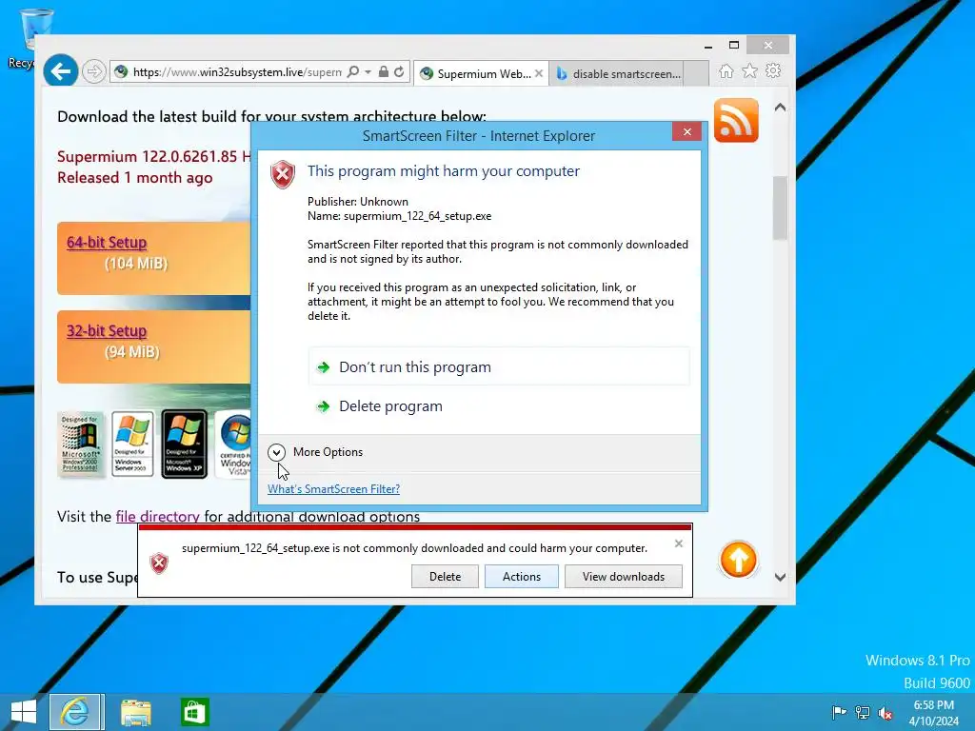
Task: Click the URL address field
Action: pyautogui.click(x=237, y=72)
